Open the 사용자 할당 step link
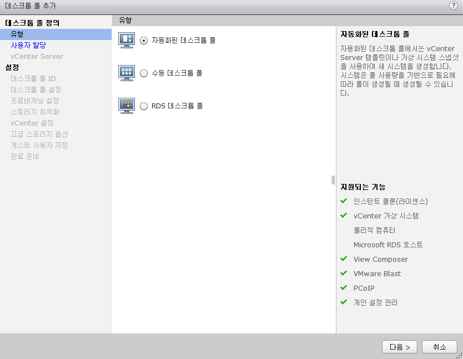Viewport: 463px width, 359px height. pos(28,45)
